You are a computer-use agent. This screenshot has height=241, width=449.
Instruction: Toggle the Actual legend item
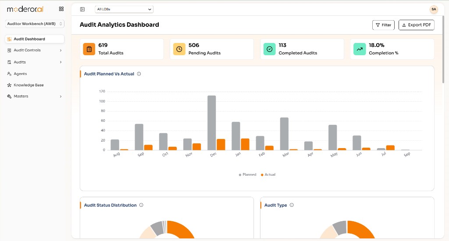(x=268, y=174)
